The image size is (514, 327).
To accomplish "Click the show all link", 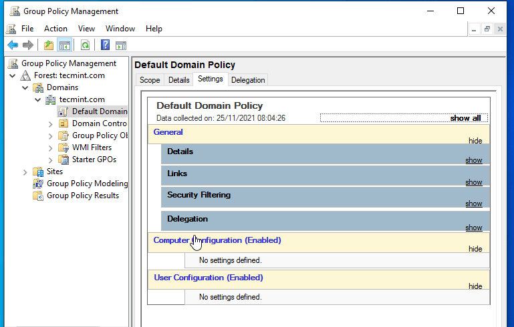I will pyautogui.click(x=465, y=118).
